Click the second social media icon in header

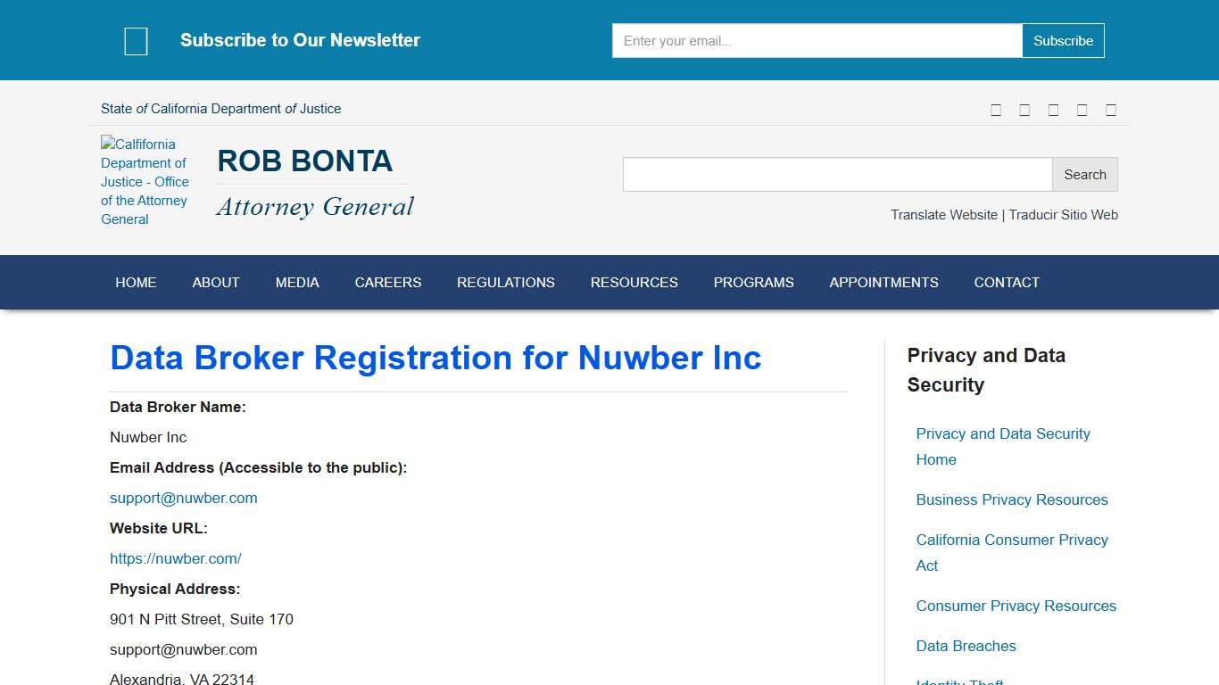(1024, 109)
